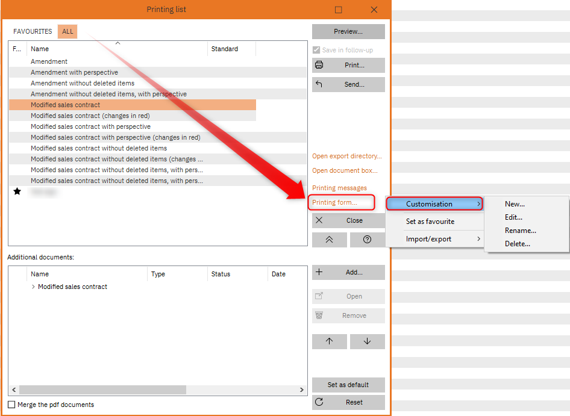This screenshot has width=570, height=416.
Task: Expand Modified sales contract tree row
Action: pyautogui.click(x=34, y=287)
